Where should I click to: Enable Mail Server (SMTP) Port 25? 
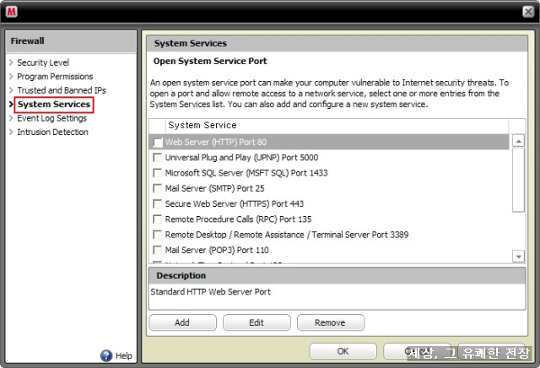click(158, 188)
